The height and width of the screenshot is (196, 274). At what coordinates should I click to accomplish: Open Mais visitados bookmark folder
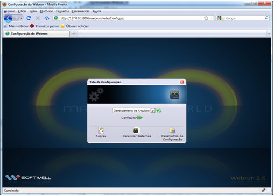[x=16, y=26]
